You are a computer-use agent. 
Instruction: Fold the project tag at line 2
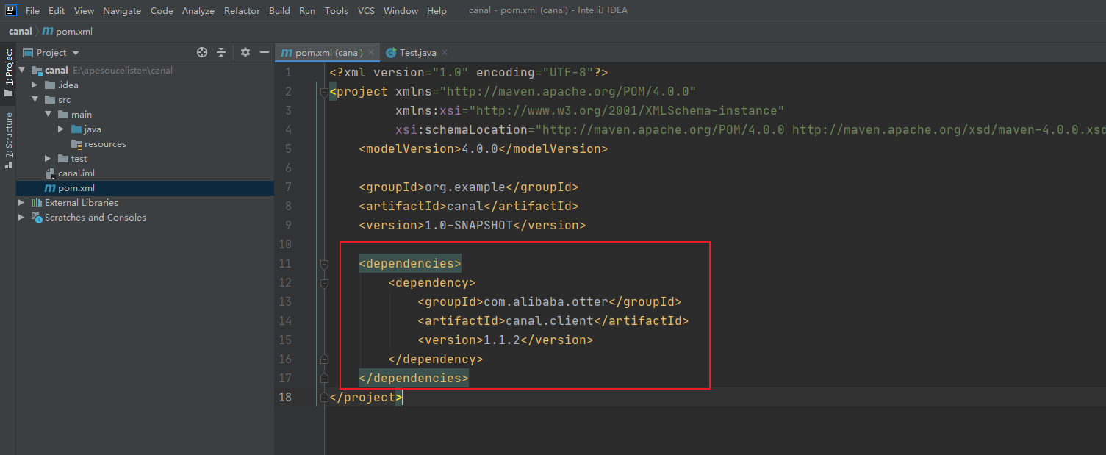coord(323,92)
